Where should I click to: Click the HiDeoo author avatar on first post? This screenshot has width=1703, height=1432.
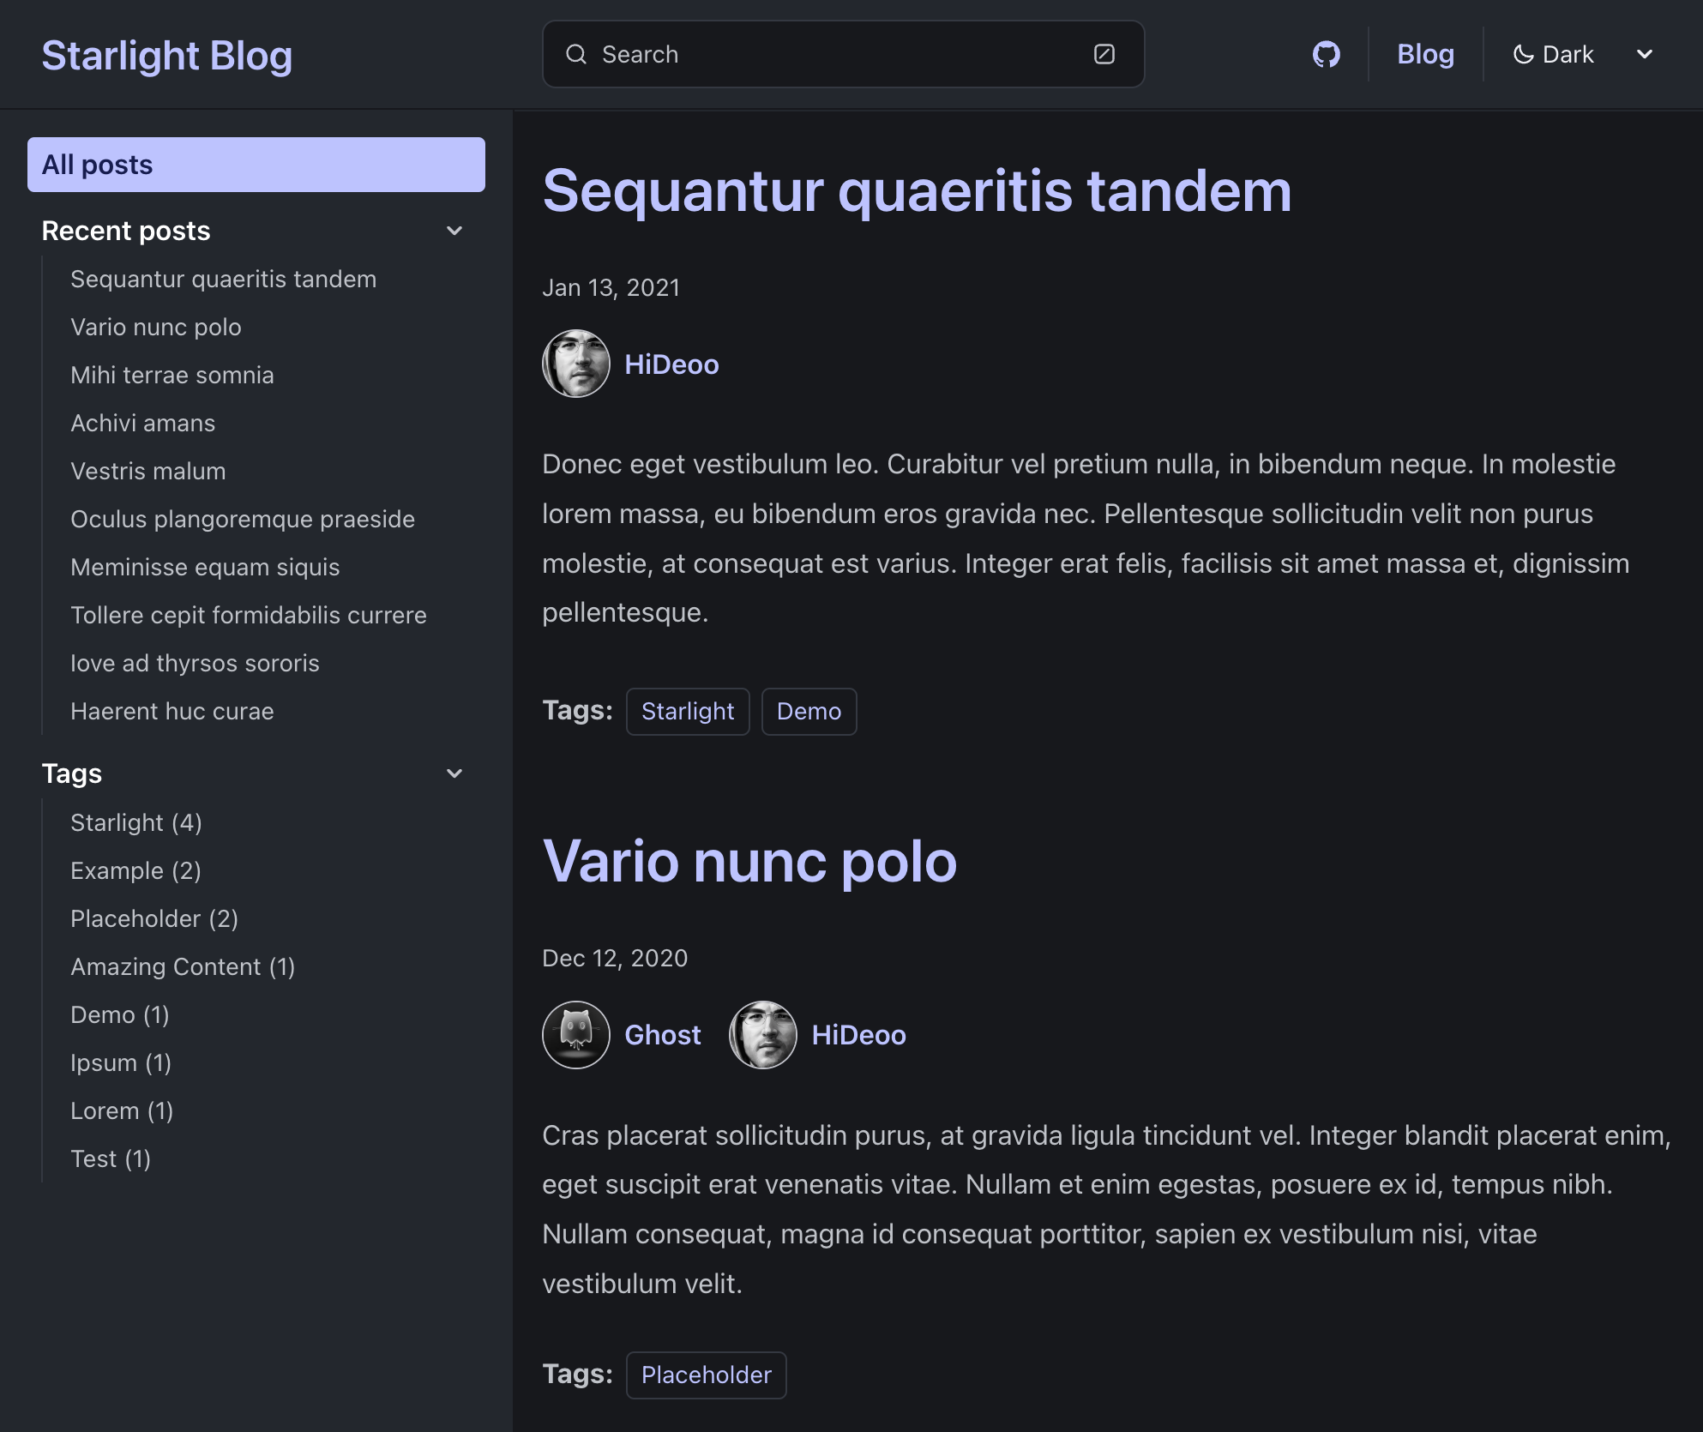pyautogui.click(x=575, y=364)
